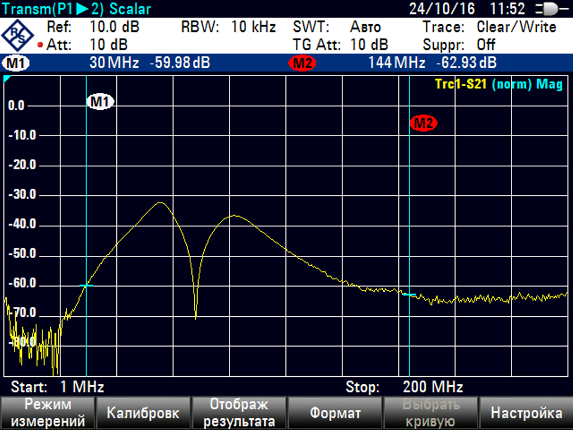Click the Trace Clear/Write mode setting
573x430 pixels.
[516, 27]
